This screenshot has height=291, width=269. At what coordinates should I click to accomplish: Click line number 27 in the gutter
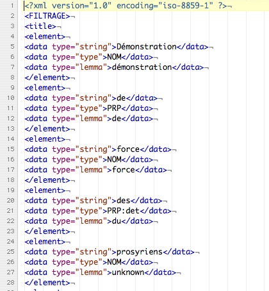pyautogui.click(x=11, y=272)
